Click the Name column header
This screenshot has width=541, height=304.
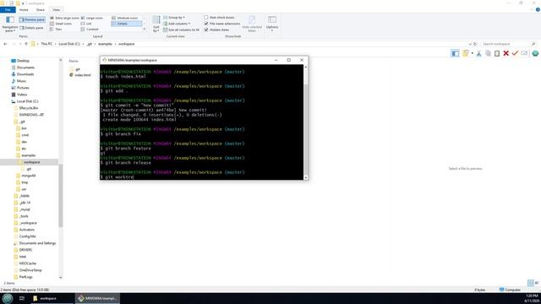click(74, 61)
